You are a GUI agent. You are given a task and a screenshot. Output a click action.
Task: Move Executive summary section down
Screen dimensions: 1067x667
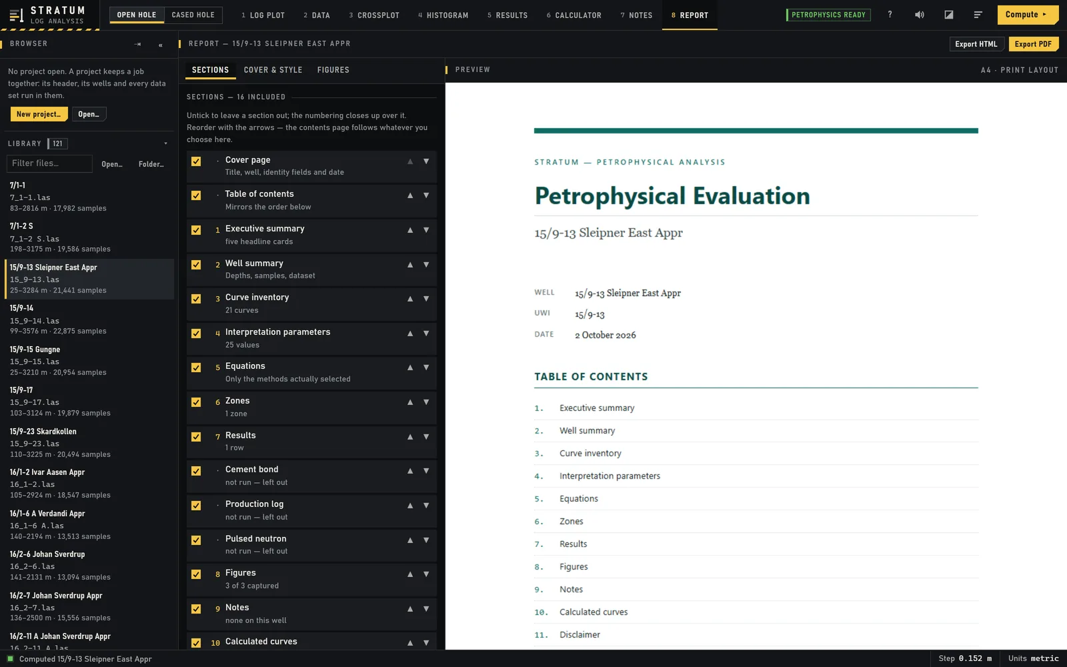[426, 230]
